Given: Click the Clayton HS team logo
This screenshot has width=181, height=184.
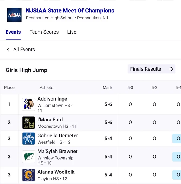Looking at the screenshot, I should coord(29,175).
